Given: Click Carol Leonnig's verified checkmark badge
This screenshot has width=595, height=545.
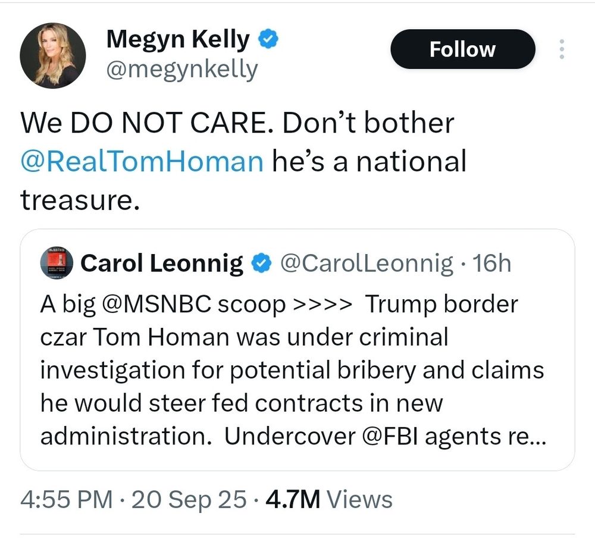Looking at the screenshot, I should [261, 263].
